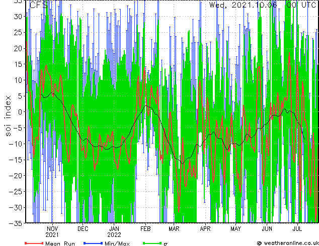Click the red 'Mean Run' legend line
Screen dimensions: 319x246
[34, 243]
